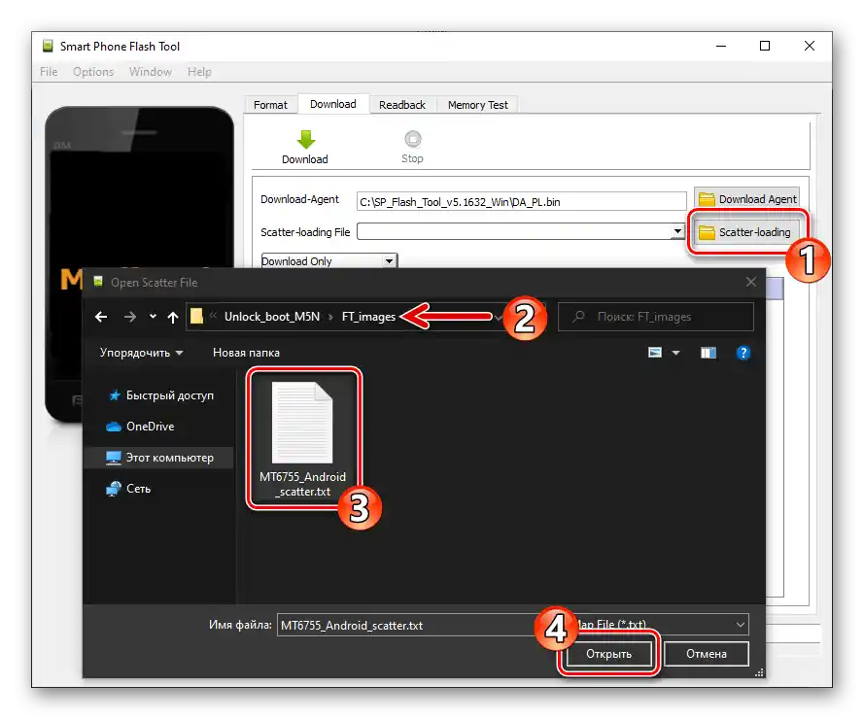Open the Options menu
Image resolution: width=864 pixels, height=719 pixels.
pyautogui.click(x=93, y=72)
